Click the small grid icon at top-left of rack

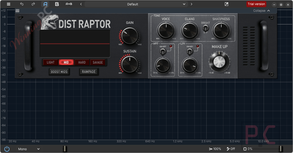coord(17,11)
